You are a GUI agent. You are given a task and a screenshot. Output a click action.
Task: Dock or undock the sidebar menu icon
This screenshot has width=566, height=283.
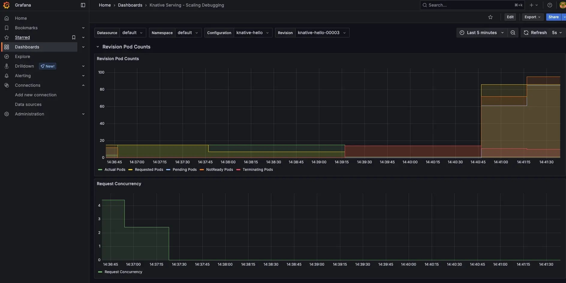[83, 5]
